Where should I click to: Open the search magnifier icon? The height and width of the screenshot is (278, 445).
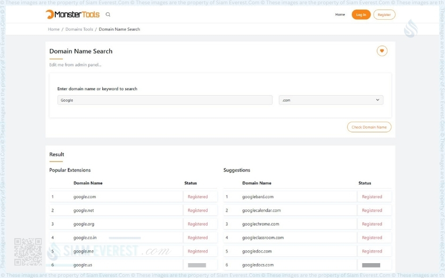pos(108,14)
